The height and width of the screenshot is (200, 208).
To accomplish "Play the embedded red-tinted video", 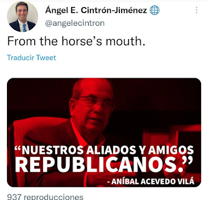I will click(104, 133).
